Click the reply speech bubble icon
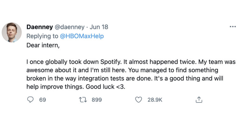 (30, 100)
